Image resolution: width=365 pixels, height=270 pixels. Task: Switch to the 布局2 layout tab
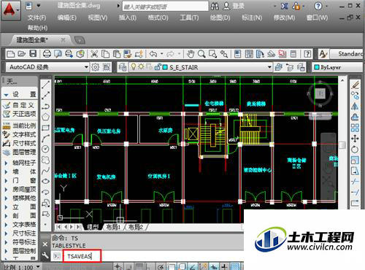[135, 227]
